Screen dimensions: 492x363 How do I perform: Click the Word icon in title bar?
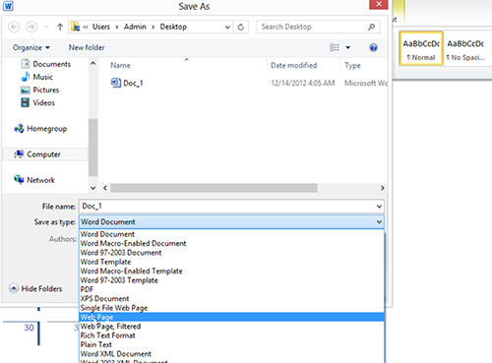pyautogui.click(x=8, y=6)
